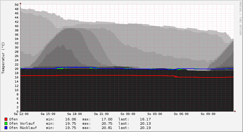Click the RRDTOOL / TOBI OETIKER watermark
Image resolution: width=243 pixels, height=132 pixels.
pyautogui.click(x=240, y=18)
